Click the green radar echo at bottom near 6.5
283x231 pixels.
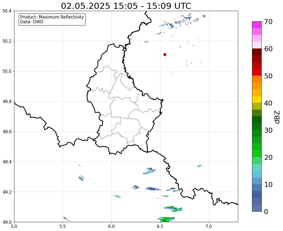pyautogui.click(x=166, y=219)
